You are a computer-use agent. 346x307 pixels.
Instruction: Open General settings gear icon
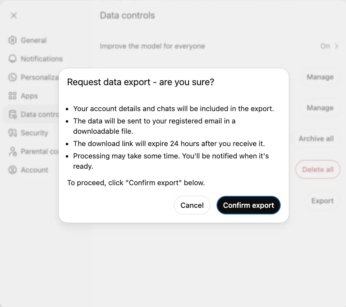13,40
